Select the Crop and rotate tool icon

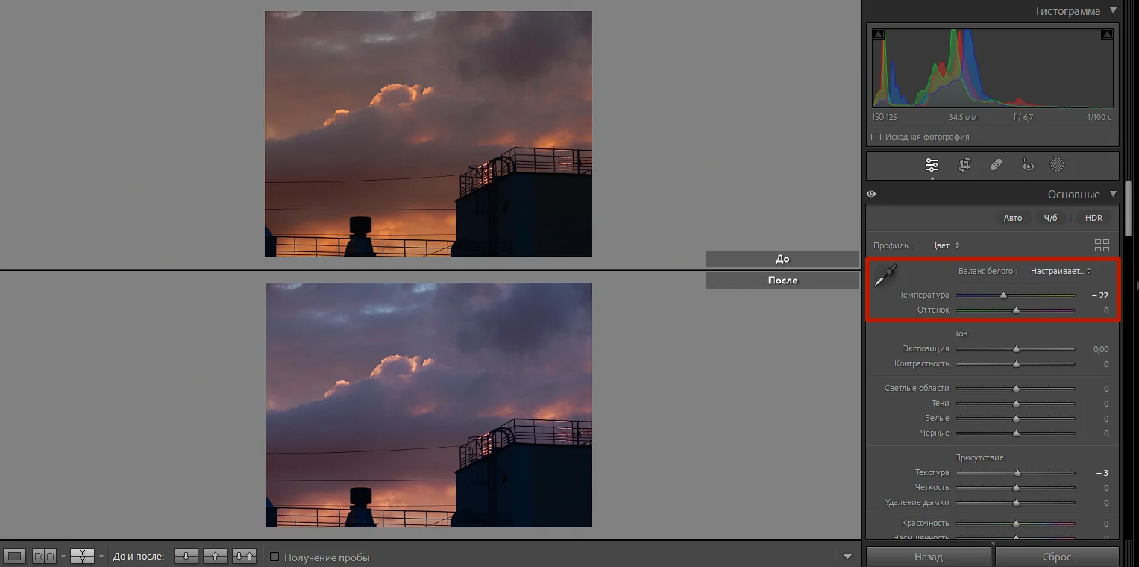[964, 165]
